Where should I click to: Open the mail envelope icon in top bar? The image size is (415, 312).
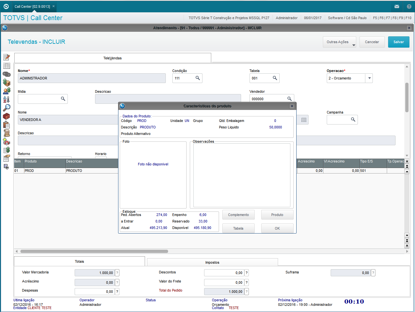point(397,6)
